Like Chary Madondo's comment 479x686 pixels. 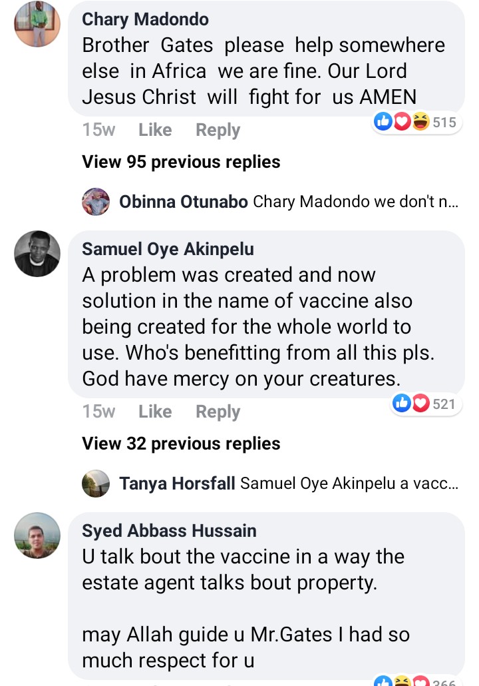coord(155,130)
